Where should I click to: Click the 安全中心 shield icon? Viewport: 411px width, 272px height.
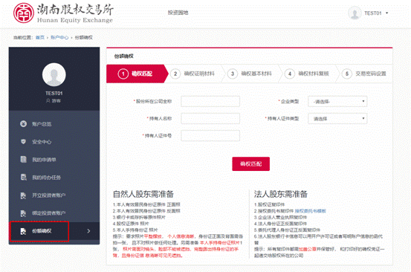coord(23,141)
